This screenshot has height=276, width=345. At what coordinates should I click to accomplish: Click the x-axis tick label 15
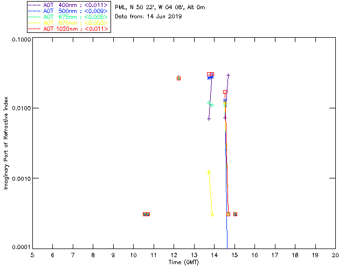tap(234, 255)
